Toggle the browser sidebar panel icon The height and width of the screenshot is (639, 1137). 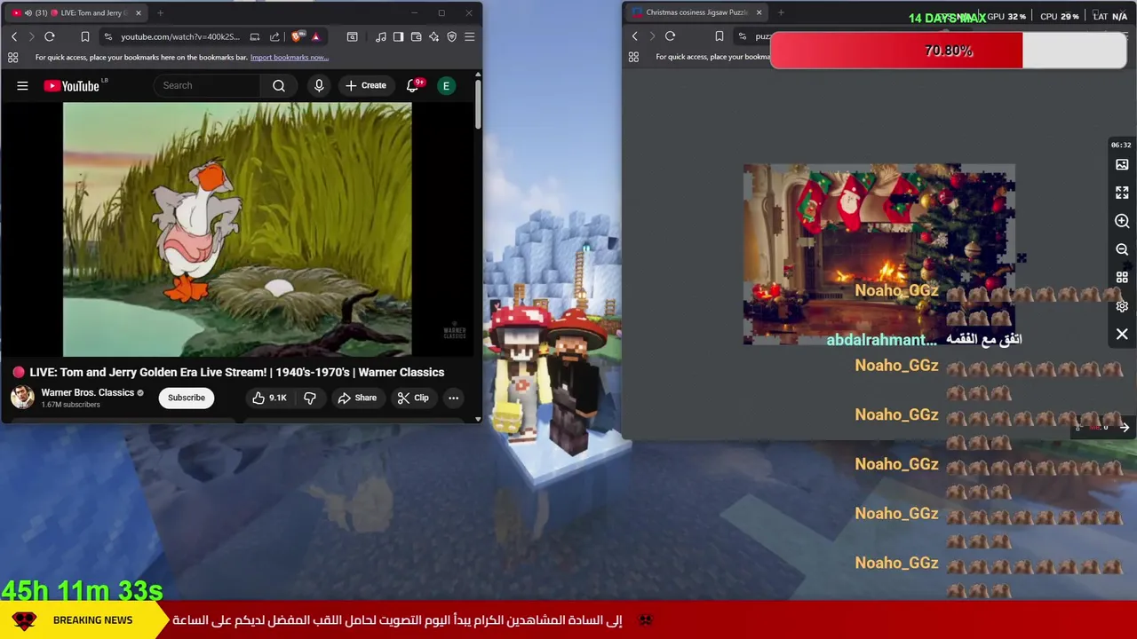(398, 36)
